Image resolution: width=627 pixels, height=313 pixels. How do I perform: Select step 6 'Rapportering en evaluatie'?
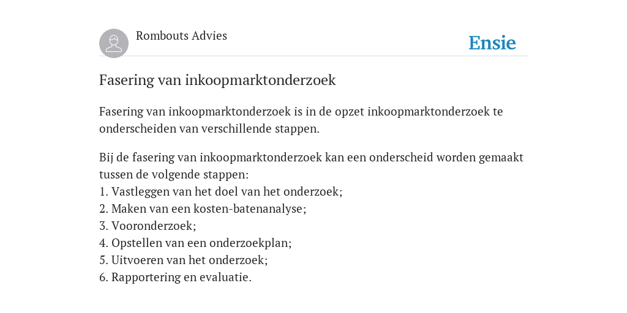click(176, 277)
